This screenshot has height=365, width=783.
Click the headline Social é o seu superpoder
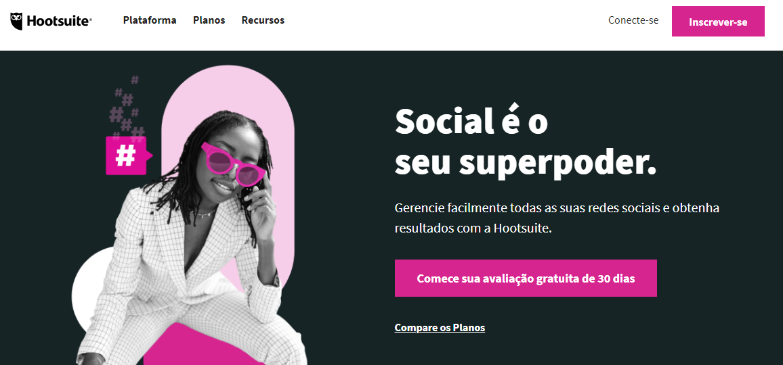click(526, 142)
